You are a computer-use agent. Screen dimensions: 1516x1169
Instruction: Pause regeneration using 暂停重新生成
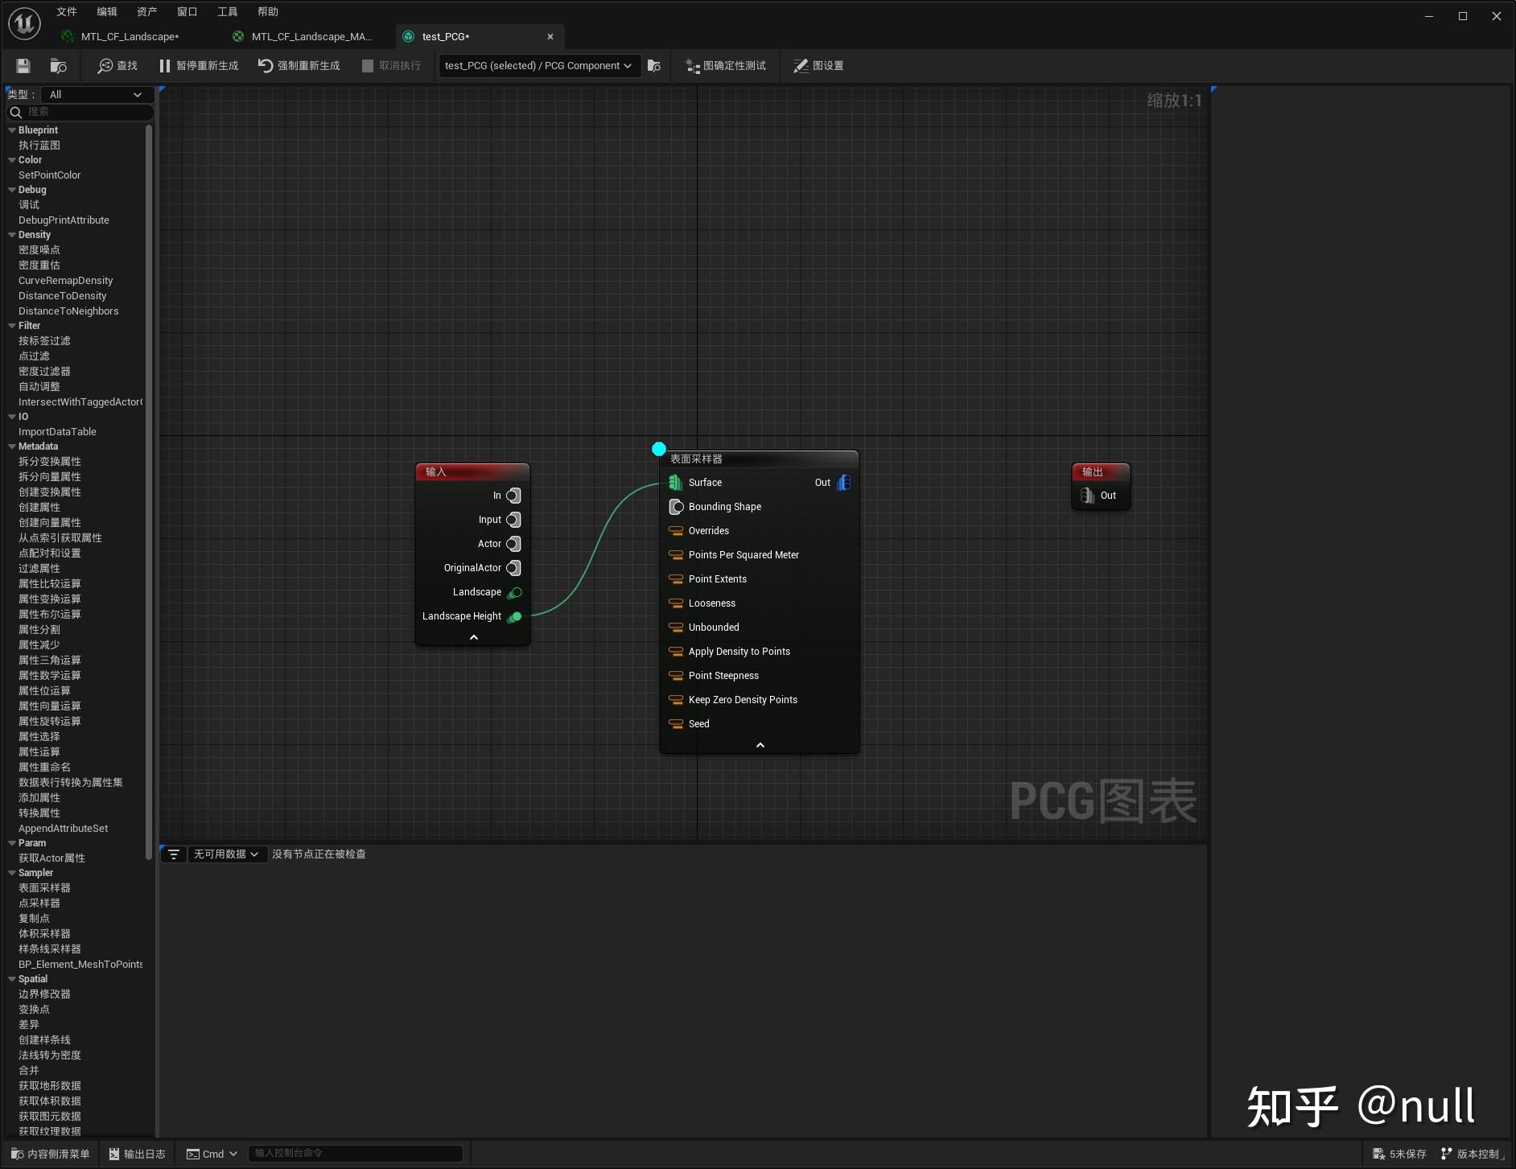click(x=198, y=65)
